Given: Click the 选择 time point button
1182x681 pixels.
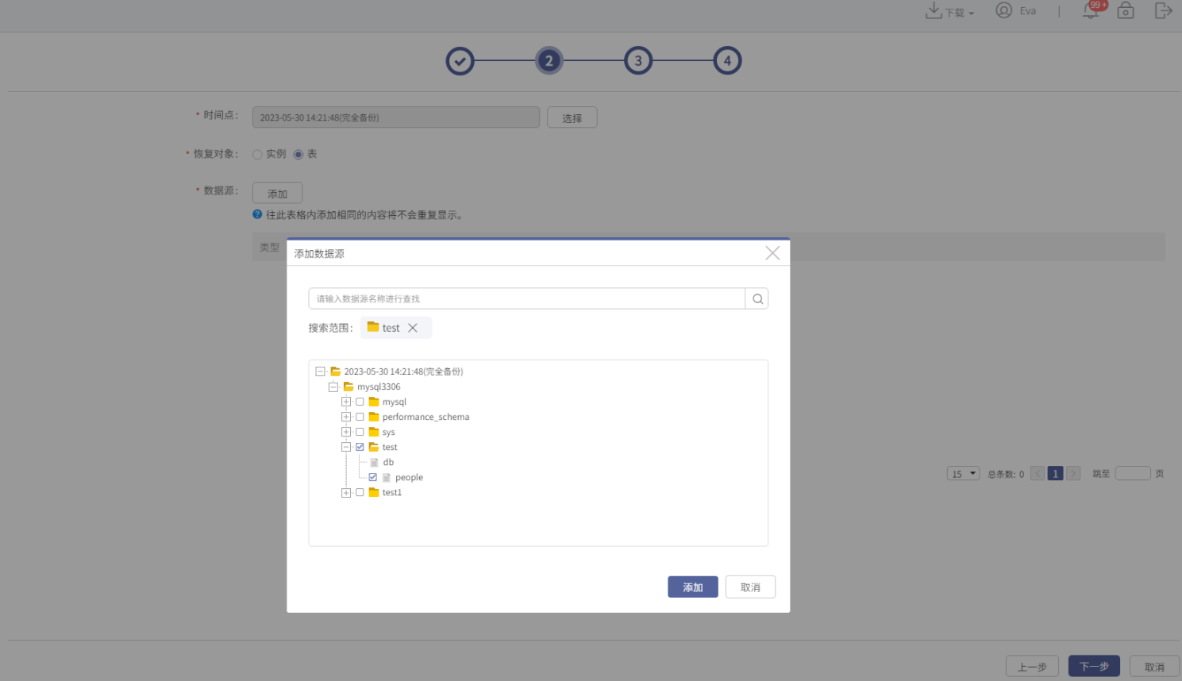Looking at the screenshot, I should click(x=572, y=117).
